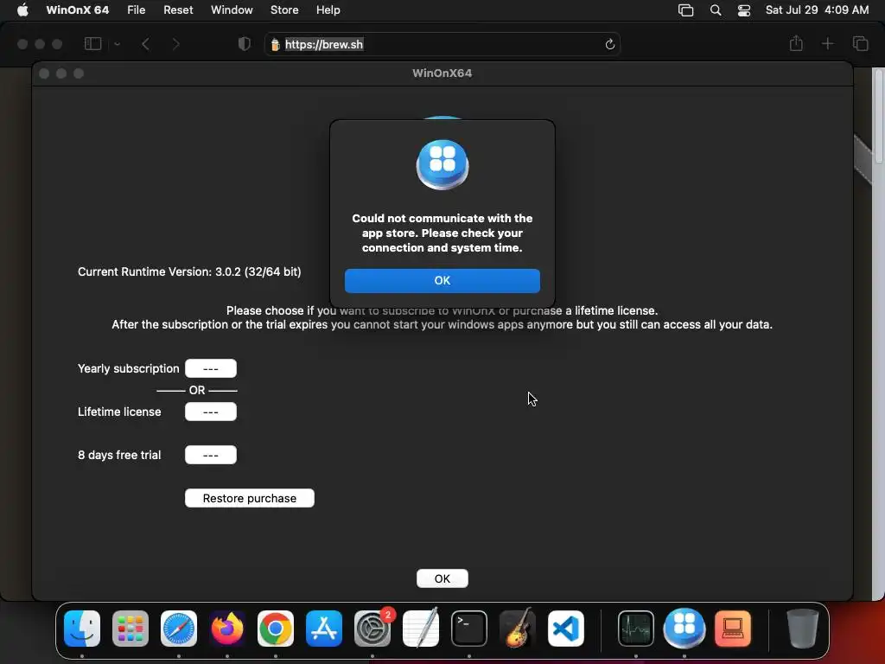Open Firefox from the Dock
Screen dimensions: 885x664
coord(227,629)
